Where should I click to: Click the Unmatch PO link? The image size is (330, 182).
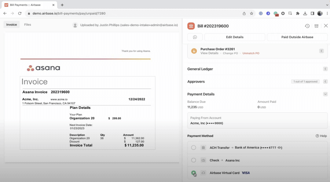[251, 53]
